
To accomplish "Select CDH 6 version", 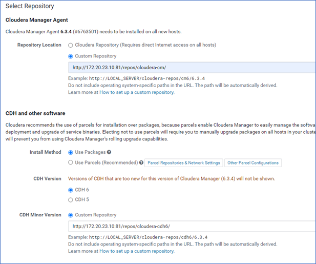I will tap(70, 190).
